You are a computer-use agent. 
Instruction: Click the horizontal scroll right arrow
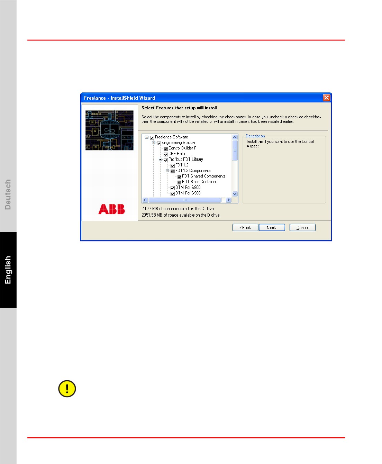228,200
